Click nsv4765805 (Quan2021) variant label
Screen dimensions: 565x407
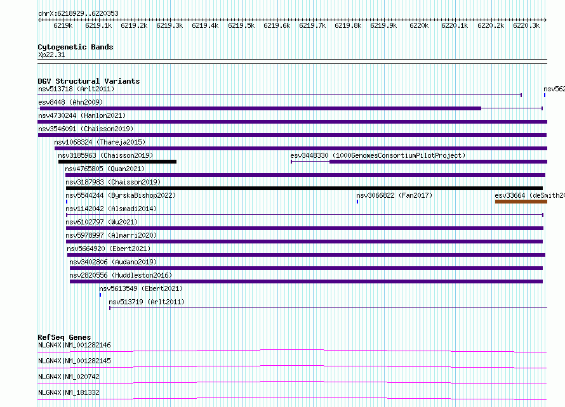105,169
